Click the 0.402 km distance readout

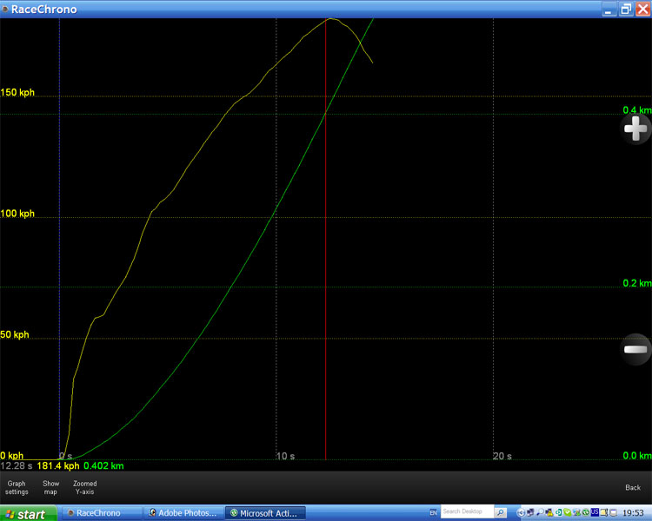[x=103, y=465]
